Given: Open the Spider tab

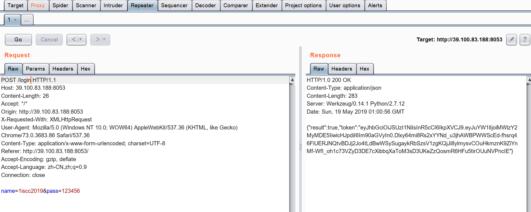Looking at the screenshot, I should click(60, 6).
